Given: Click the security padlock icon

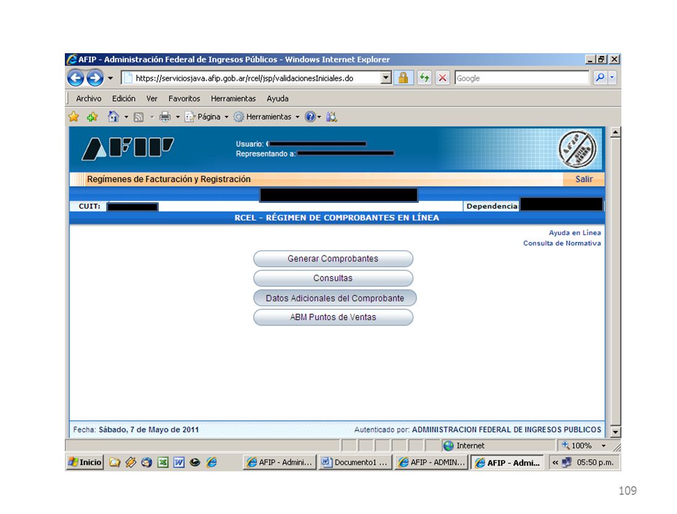Looking at the screenshot, I should (403, 79).
